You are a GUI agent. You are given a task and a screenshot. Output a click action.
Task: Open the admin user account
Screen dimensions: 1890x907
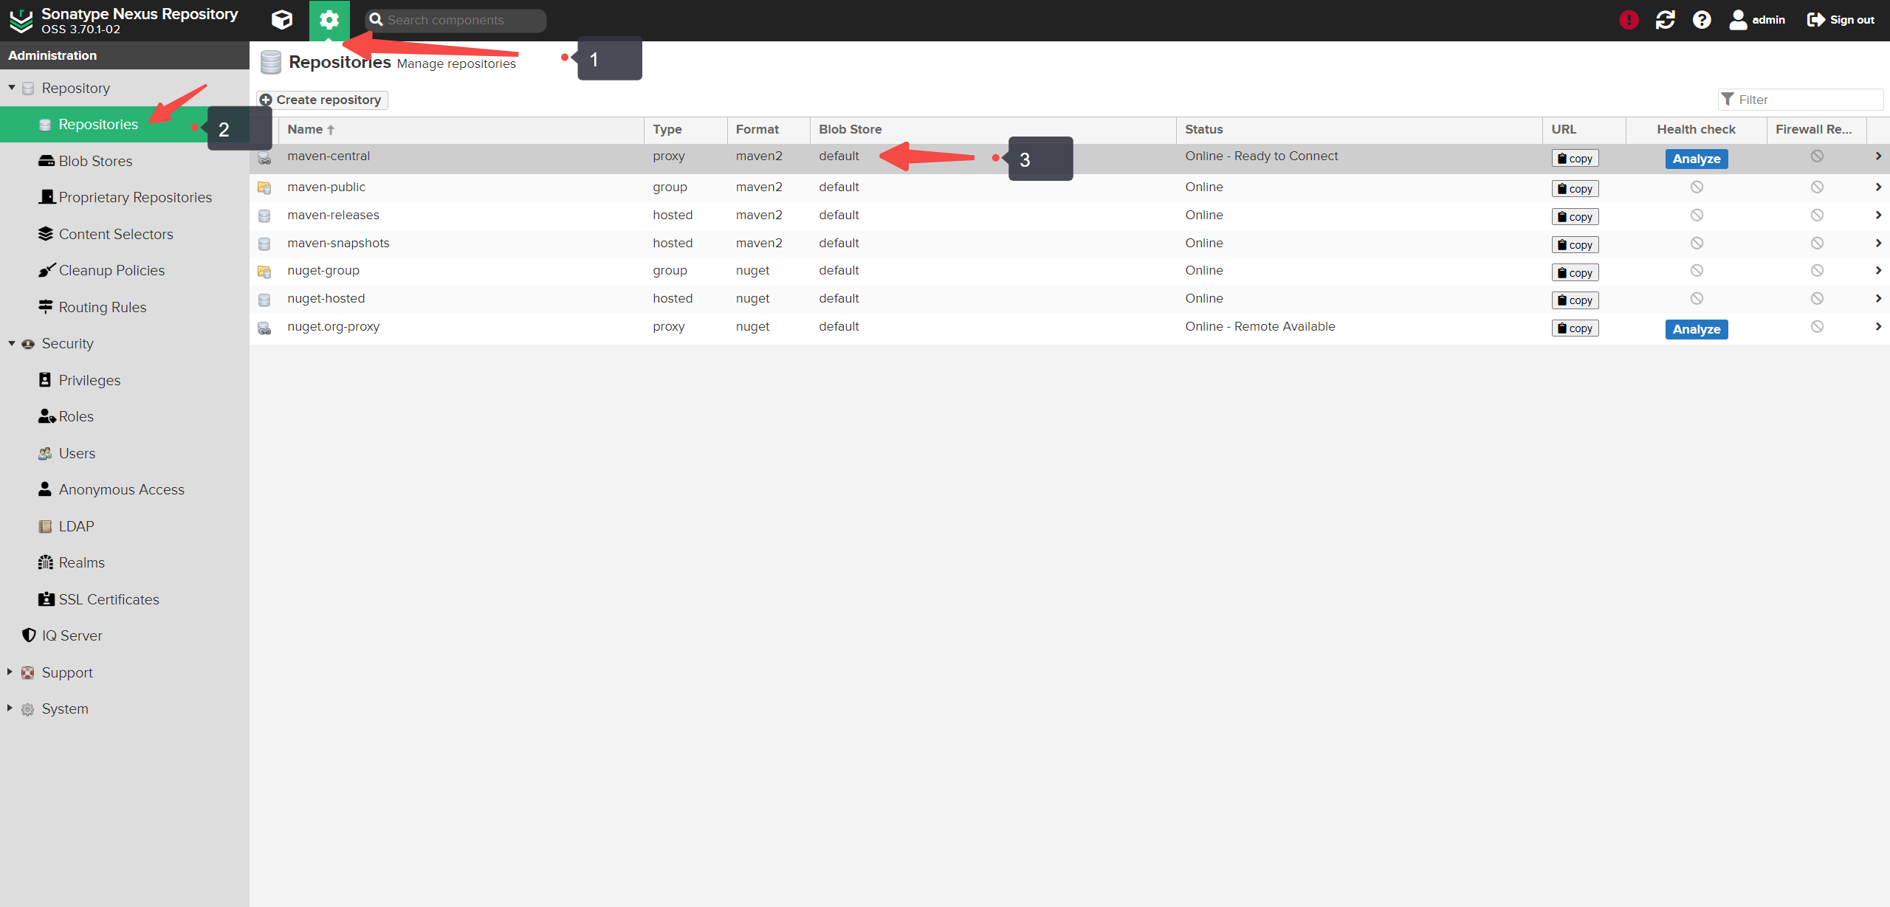coord(1757,20)
